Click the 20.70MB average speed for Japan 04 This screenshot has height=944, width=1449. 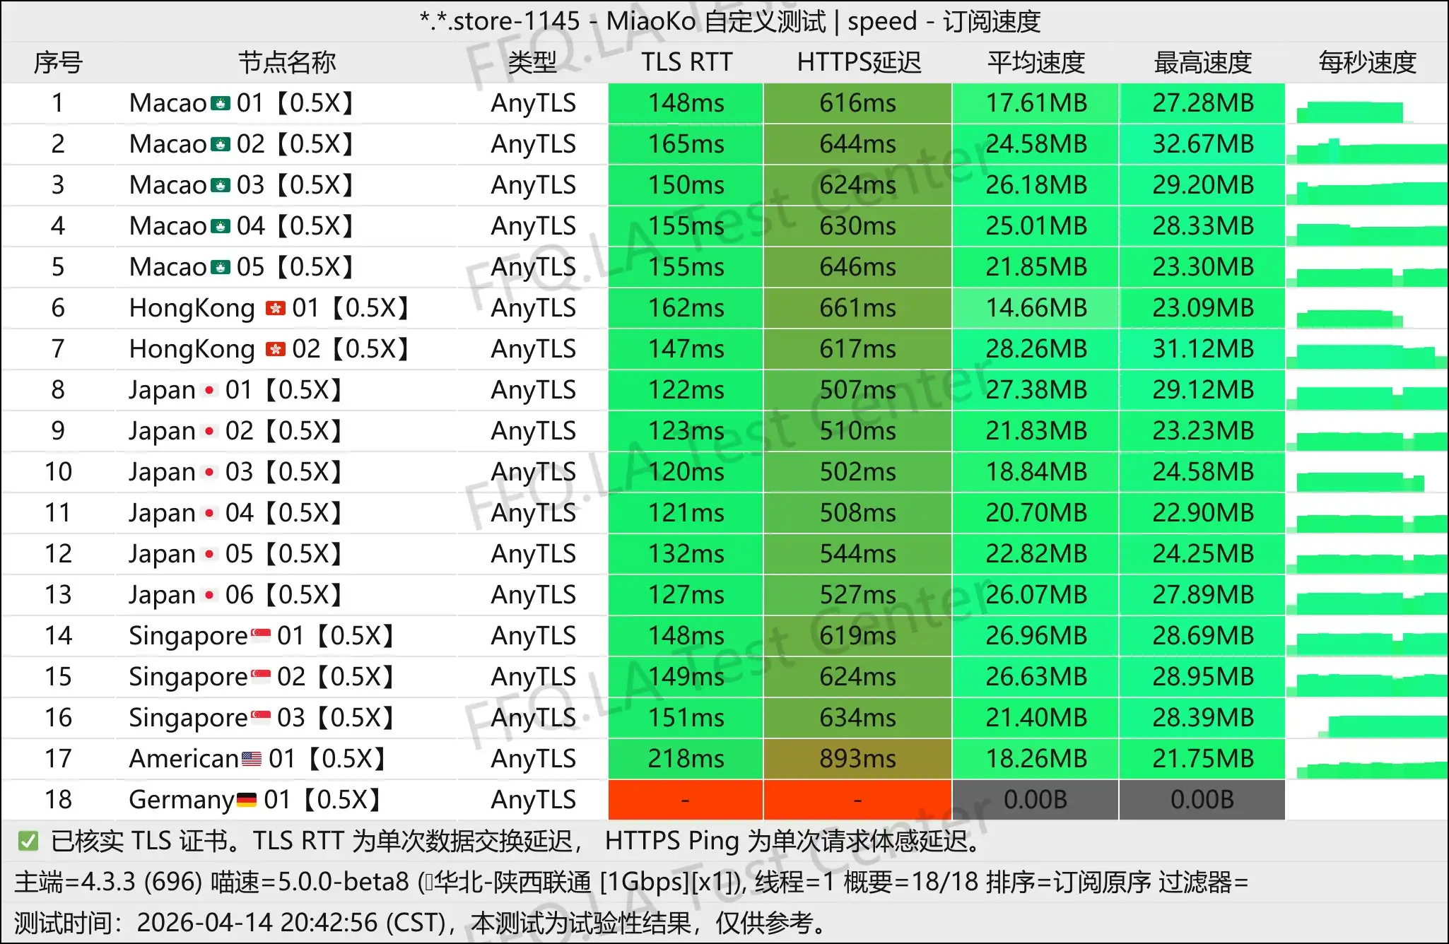pyautogui.click(x=1036, y=514)
